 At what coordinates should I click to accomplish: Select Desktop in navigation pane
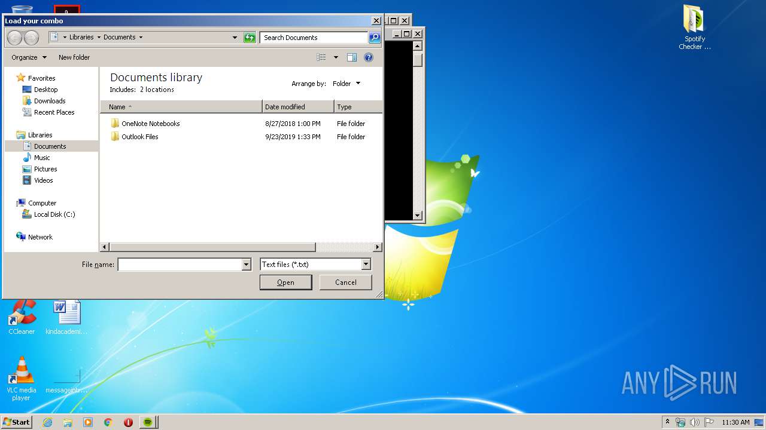tap(45, 90)
